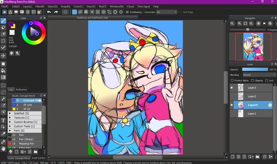The image size is (277, 164).
Task: Open the Blending mode dropdown
Action: coord(259,75)
